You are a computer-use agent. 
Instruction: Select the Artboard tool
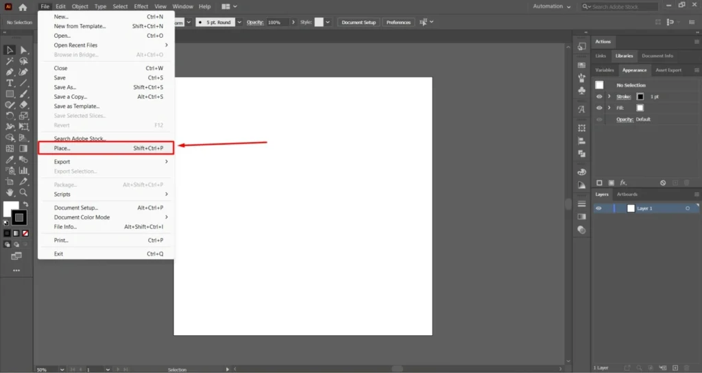(x=10, y=181)
